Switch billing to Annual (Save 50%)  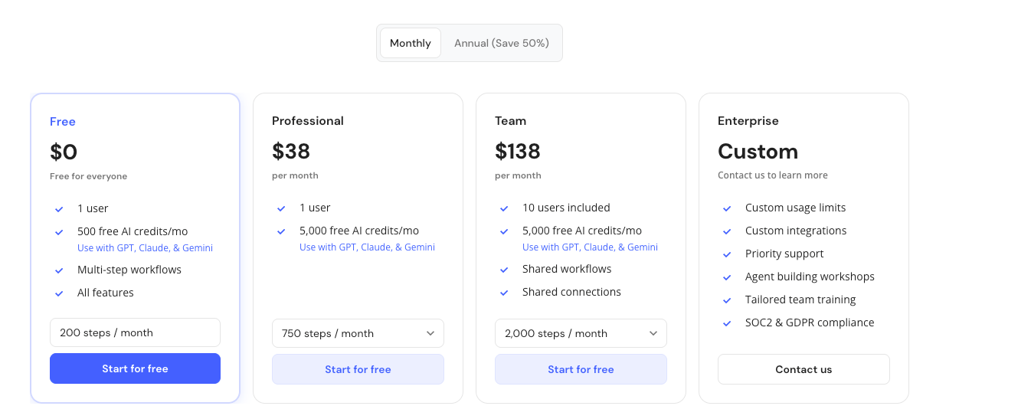click(x=502, y=43)
